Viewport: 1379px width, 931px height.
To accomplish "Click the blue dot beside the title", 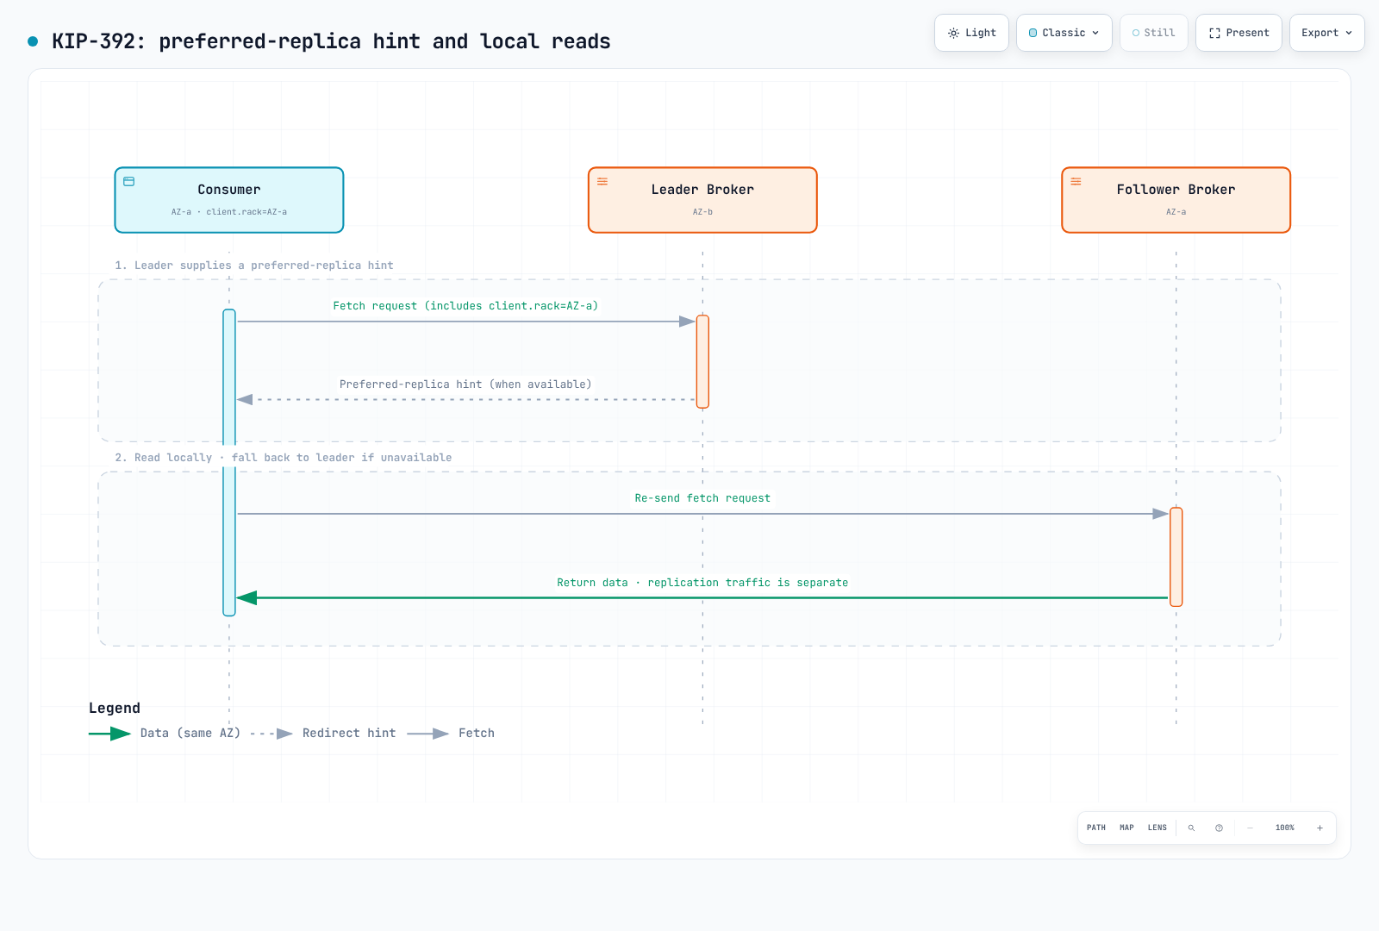I will 33,41.
